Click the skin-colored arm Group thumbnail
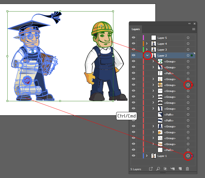The height and width of the screenshot is (178, 205). tap(160, 144)
